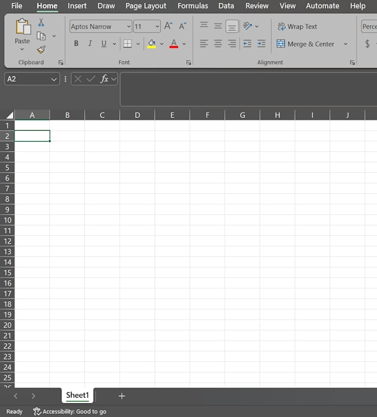Open Clipboard dialog launcher
Image resolution: width=377 pixels, height=417 pixels.
click(60, 63)
